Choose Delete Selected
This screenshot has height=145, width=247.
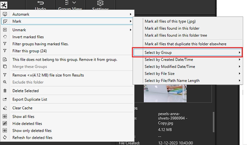(67, 91)
